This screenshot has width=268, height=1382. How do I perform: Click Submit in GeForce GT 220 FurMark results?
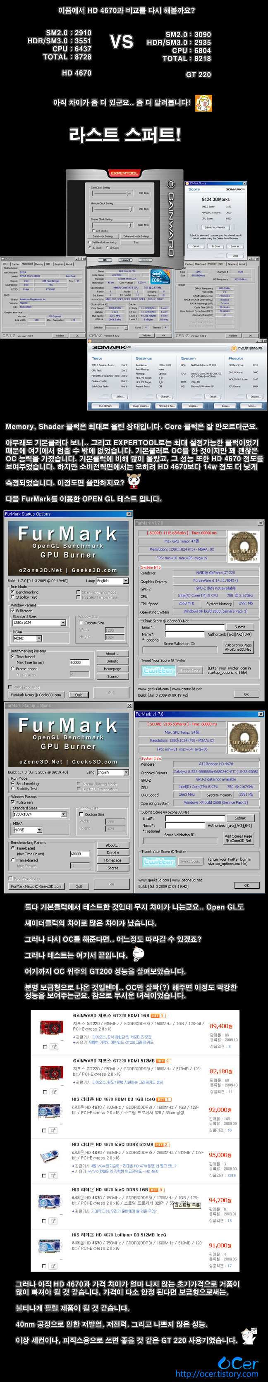click(240, 627)
